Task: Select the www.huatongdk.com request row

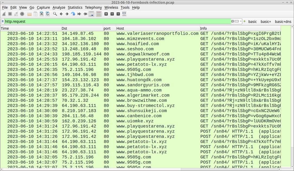Action: [x=140, y=80]
